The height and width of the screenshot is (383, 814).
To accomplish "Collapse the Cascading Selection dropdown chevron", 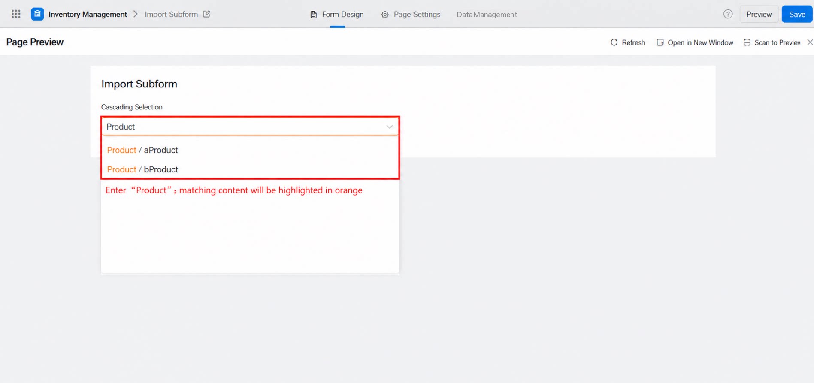I will coord(389,127).
